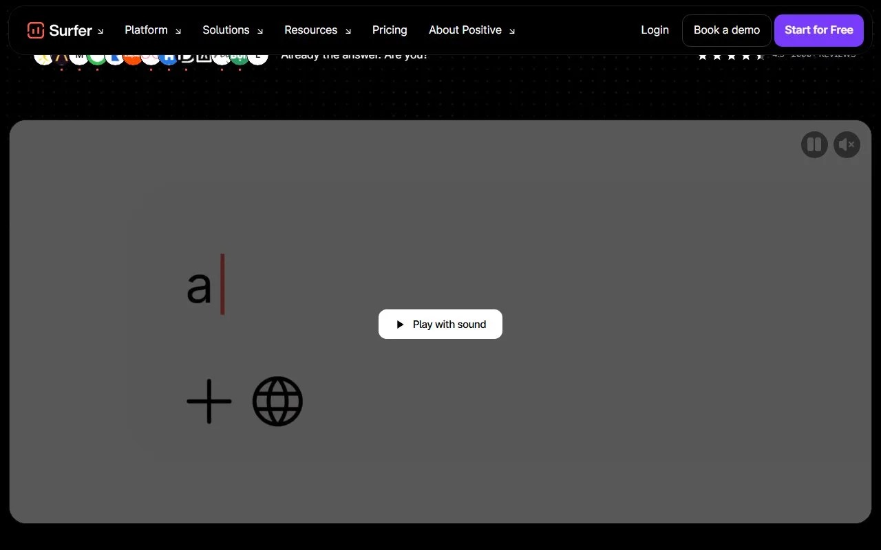Expand About Positive menu
The width and height of the screenshot is (881, 550).
(x=471, y=30)
